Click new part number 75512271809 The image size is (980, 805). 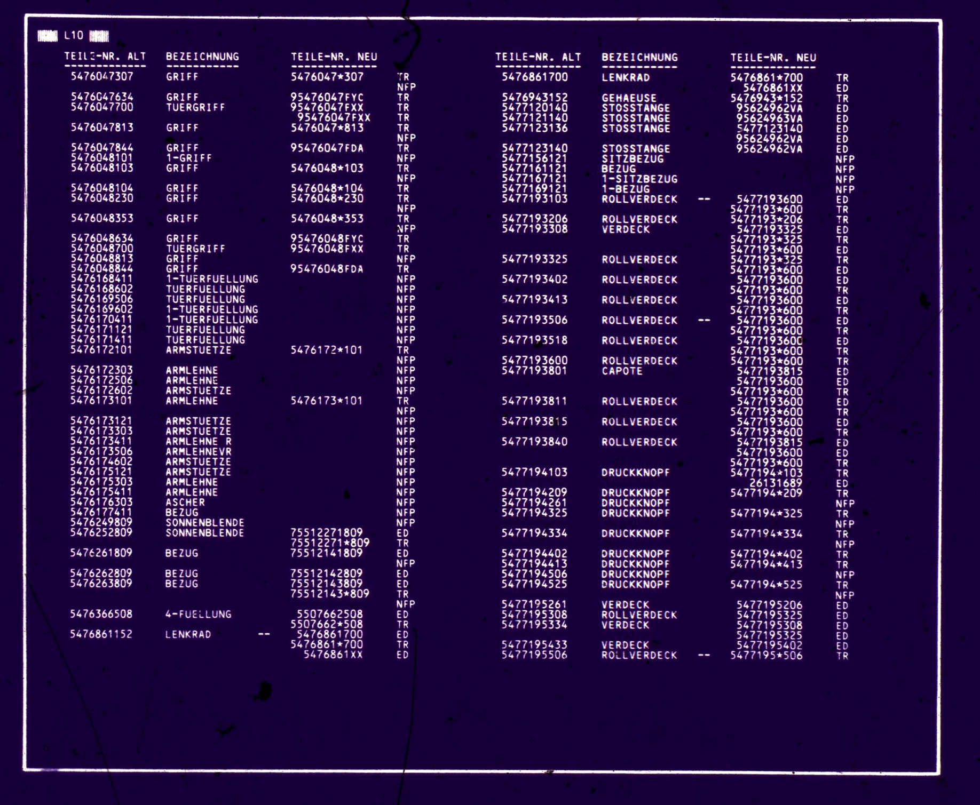pyautogui.click(x=327, y=532)
